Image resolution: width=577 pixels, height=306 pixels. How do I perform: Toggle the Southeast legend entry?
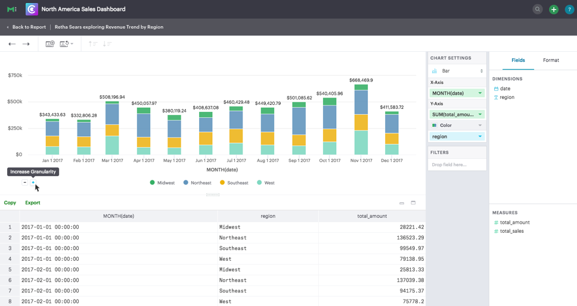234,183
